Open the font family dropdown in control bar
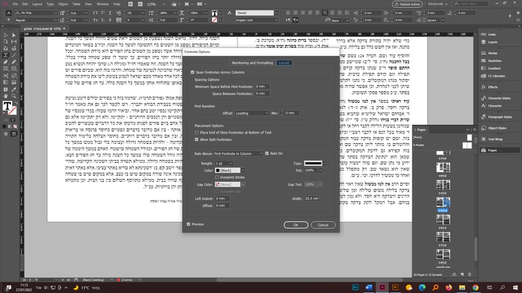The width and height of the screenshot is (522, 293). pos(55,13)
